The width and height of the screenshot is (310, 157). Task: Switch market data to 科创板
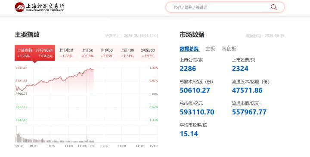[x=229, y=49]
